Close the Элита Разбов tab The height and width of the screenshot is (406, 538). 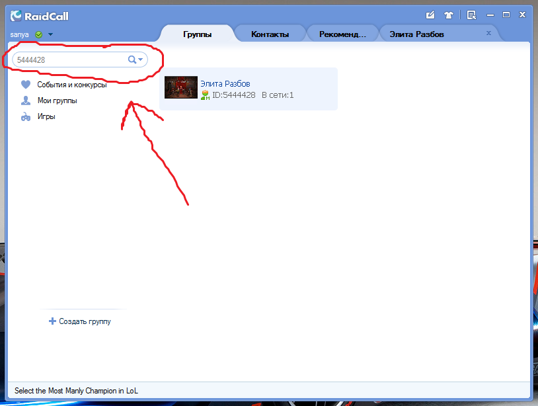click(488, 33)
